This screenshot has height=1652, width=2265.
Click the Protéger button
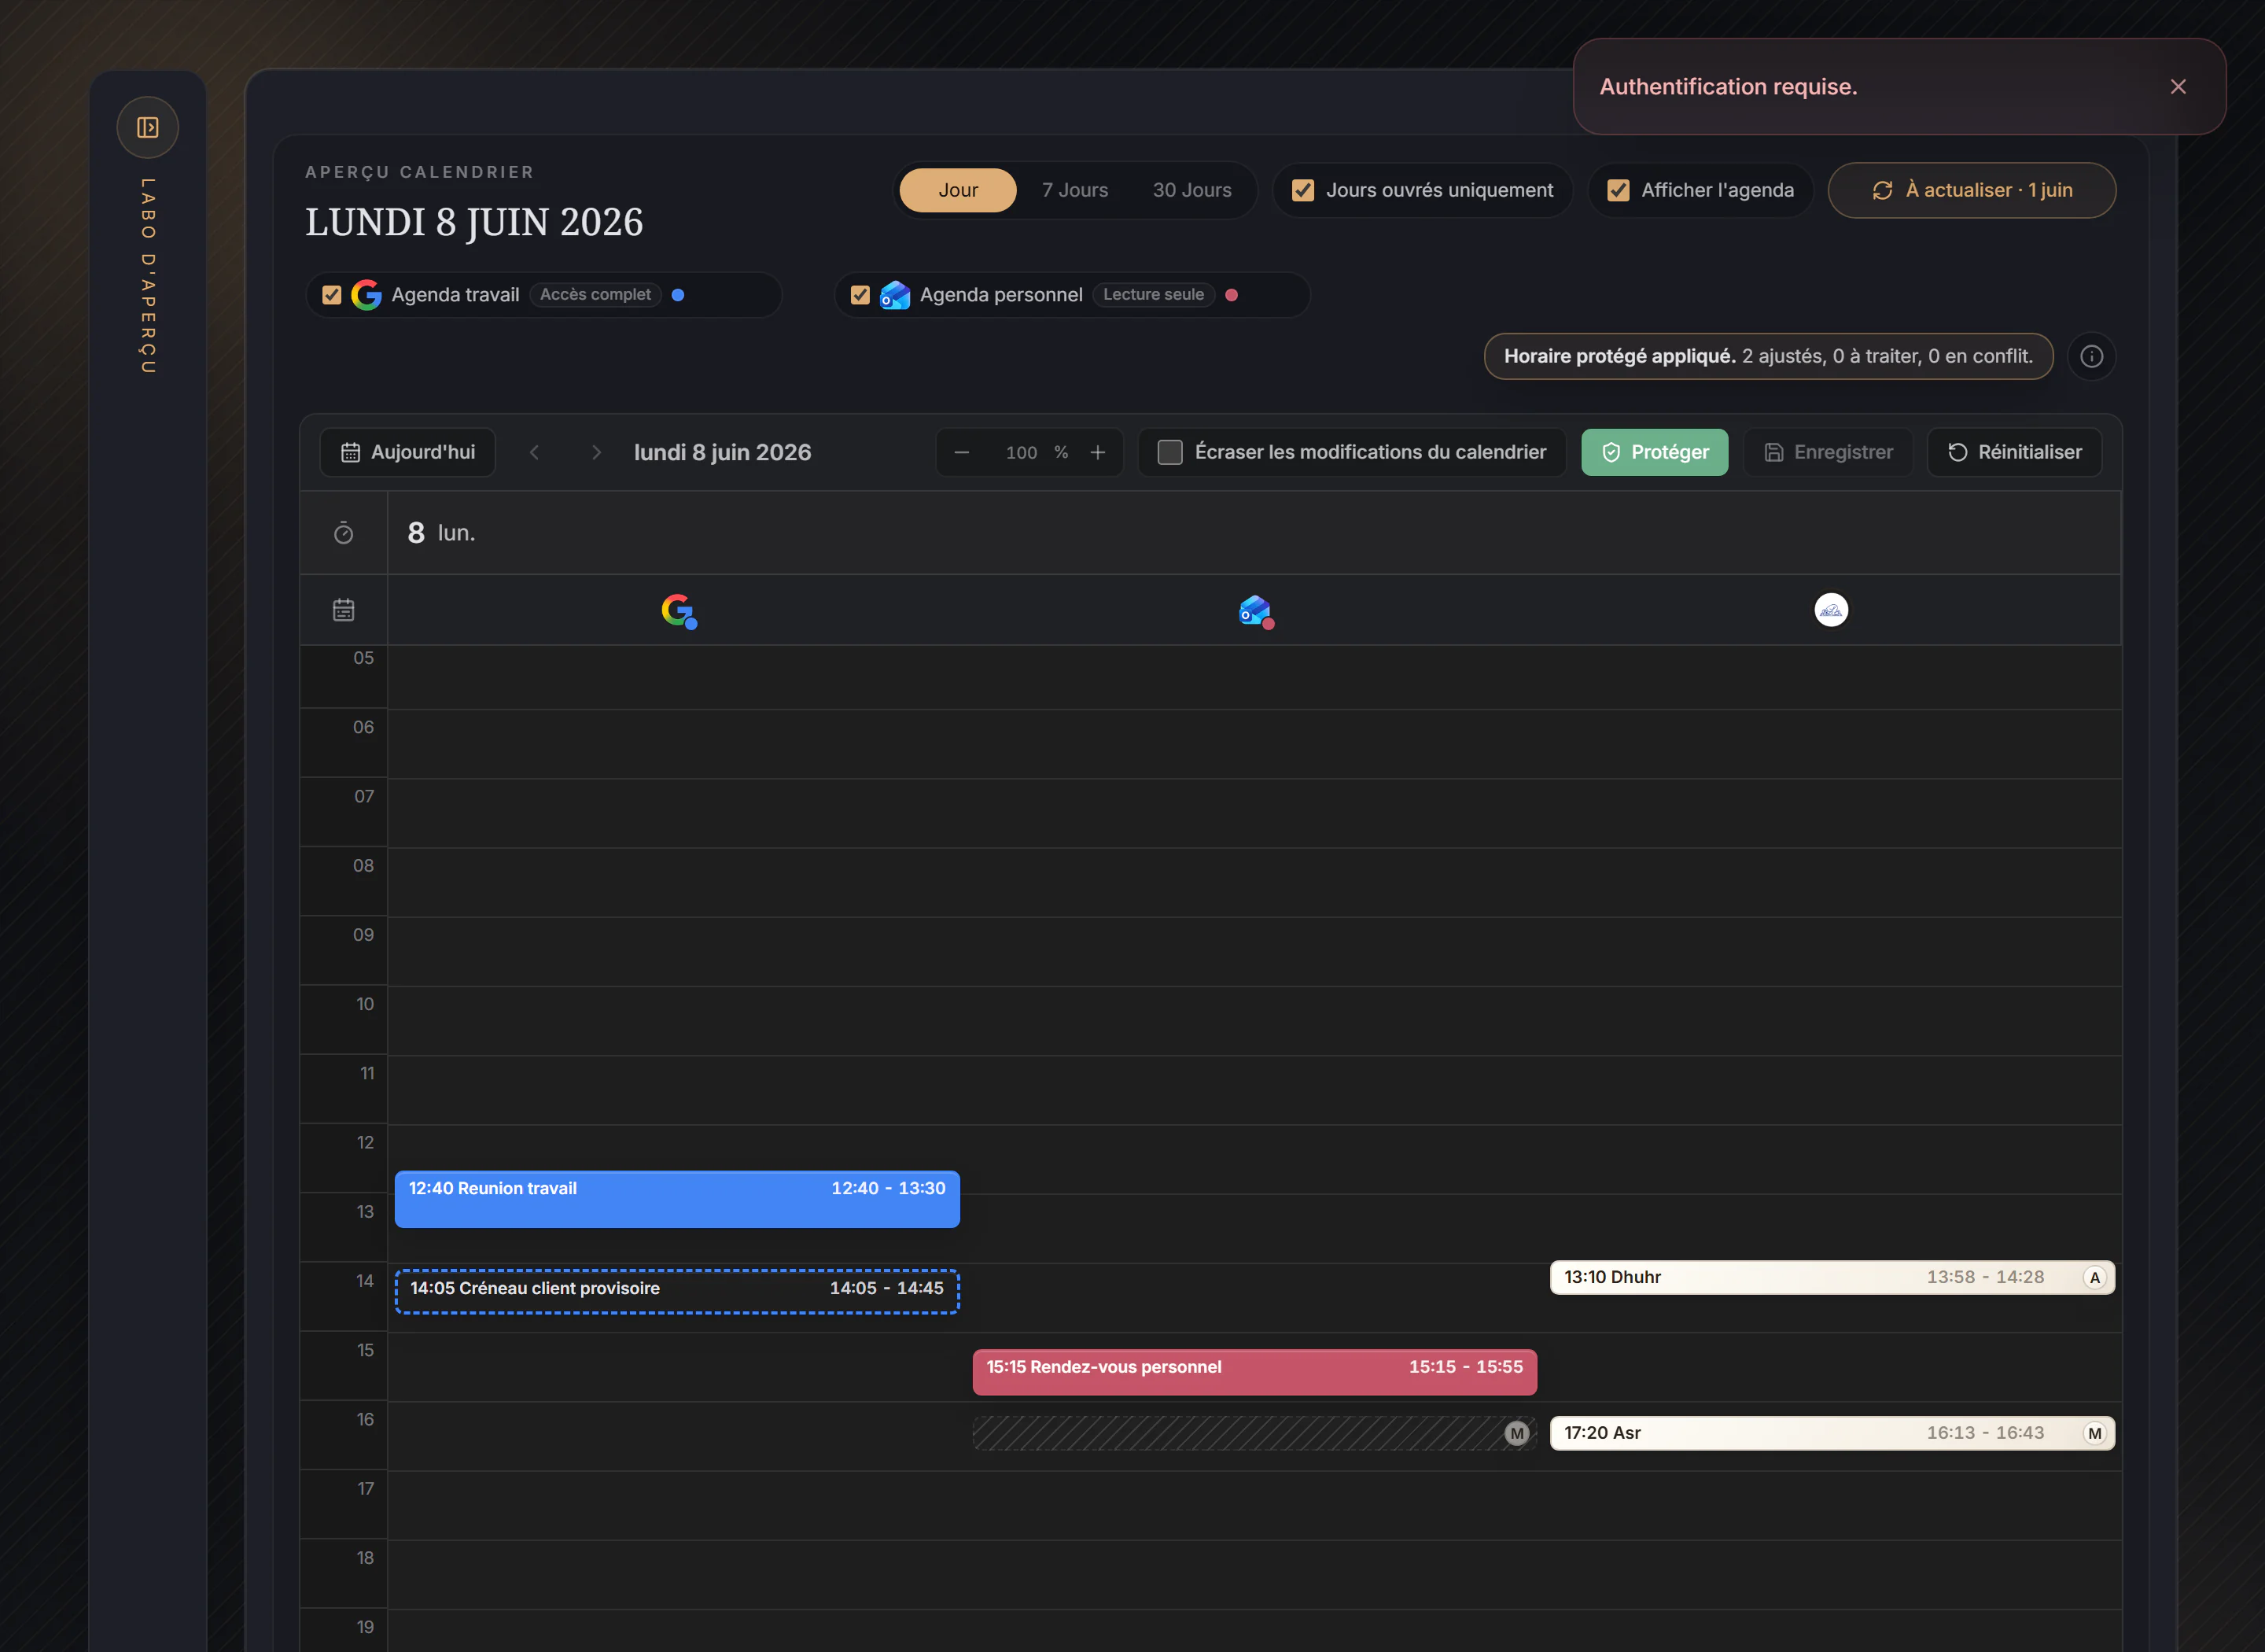pos(1654,452)
